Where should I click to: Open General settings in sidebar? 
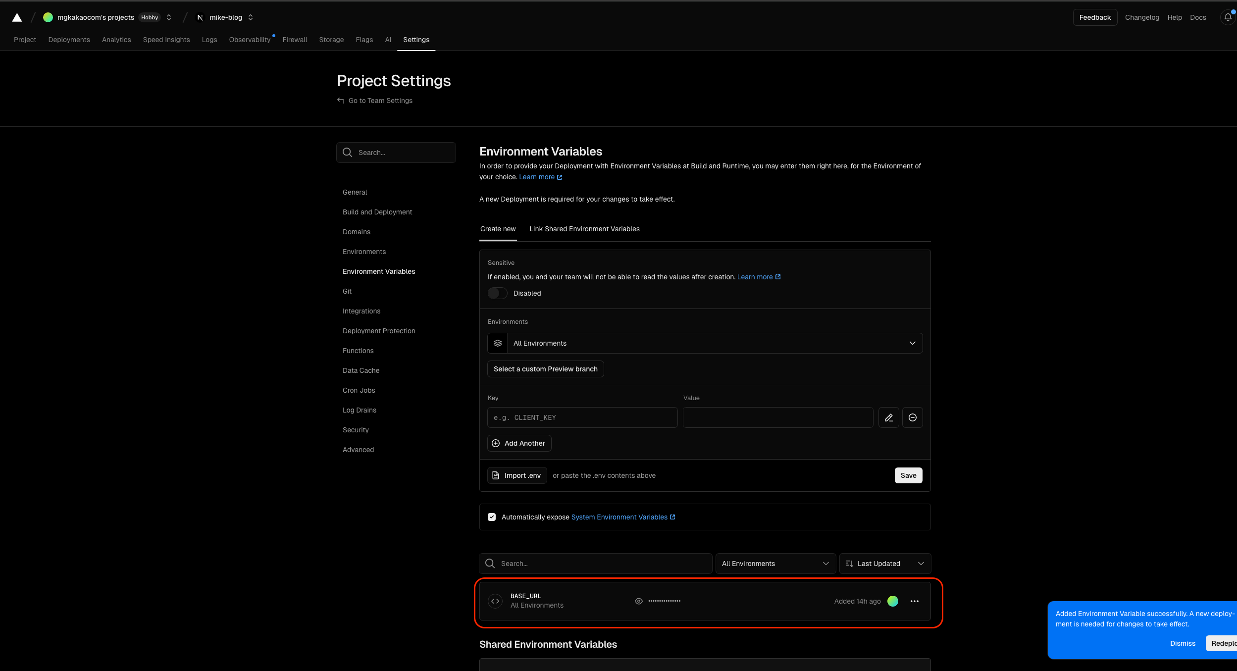[x=355, y=192]
